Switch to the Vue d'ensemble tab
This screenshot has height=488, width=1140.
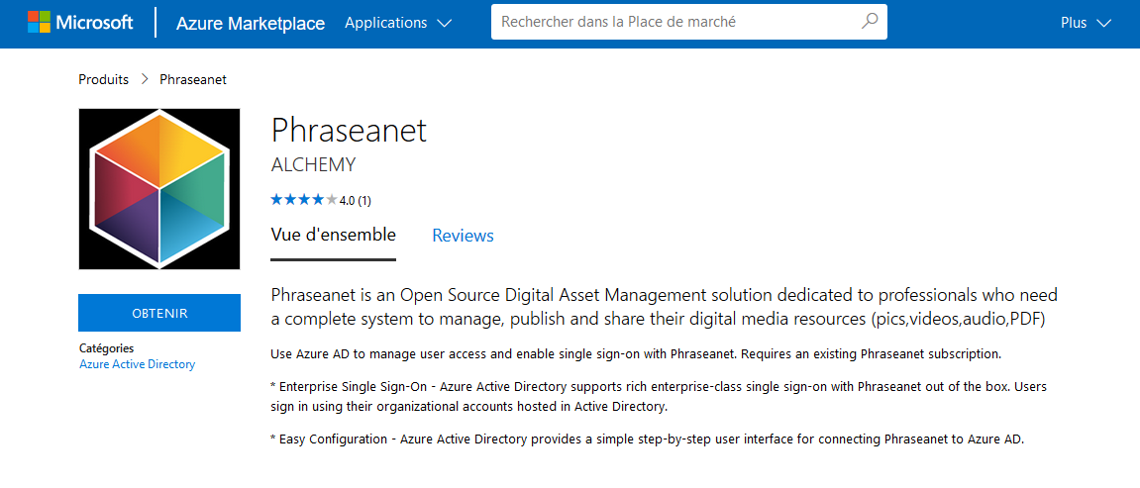click(x=333, y=236)
